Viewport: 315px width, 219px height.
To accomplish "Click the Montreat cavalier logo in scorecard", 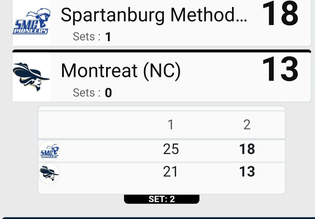I will [x=31, y=77].
